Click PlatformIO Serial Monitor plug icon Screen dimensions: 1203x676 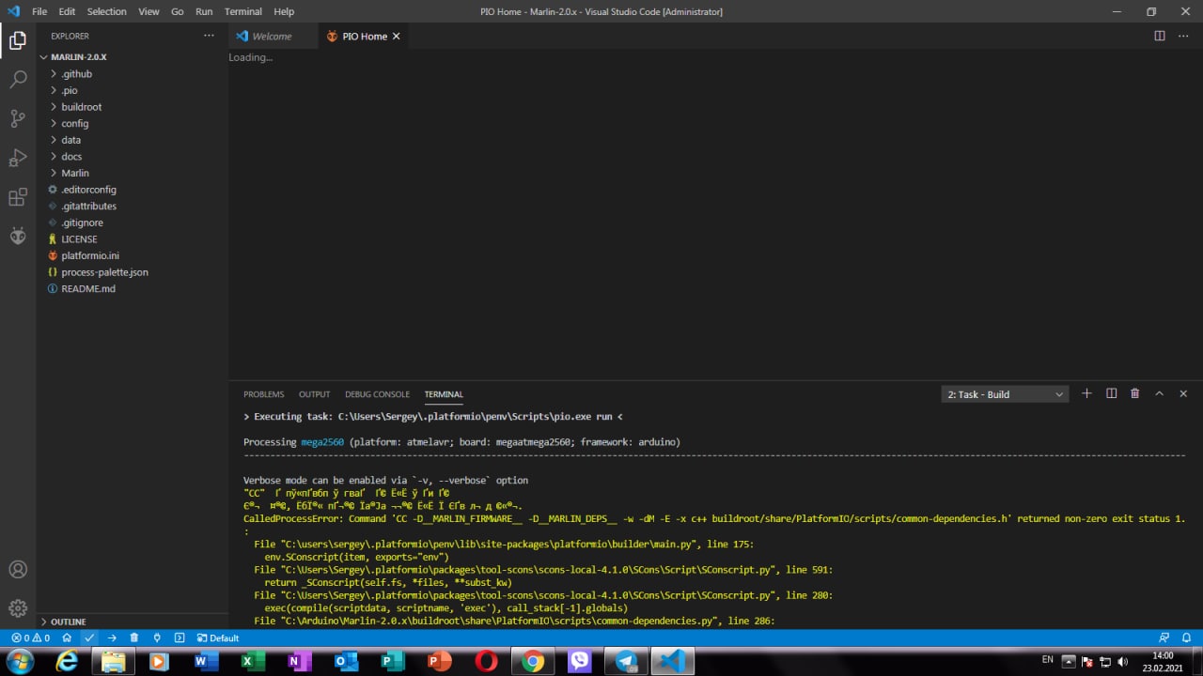click(157, 638)
